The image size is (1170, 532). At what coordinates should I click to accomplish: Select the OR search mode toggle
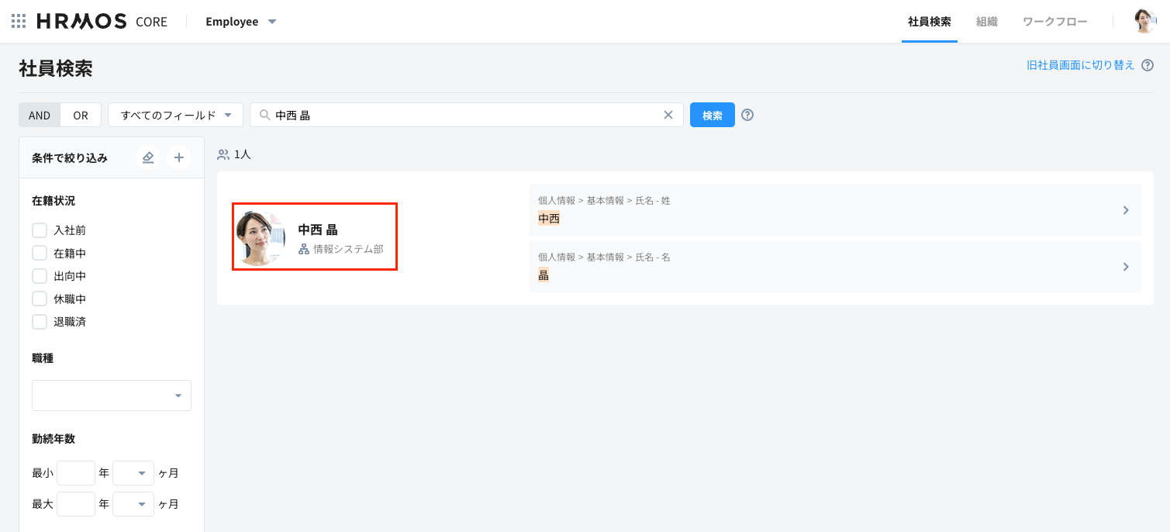click(81, 115)
